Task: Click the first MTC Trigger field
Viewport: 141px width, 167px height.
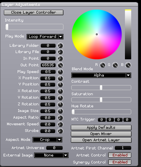Action: point(102,120)
